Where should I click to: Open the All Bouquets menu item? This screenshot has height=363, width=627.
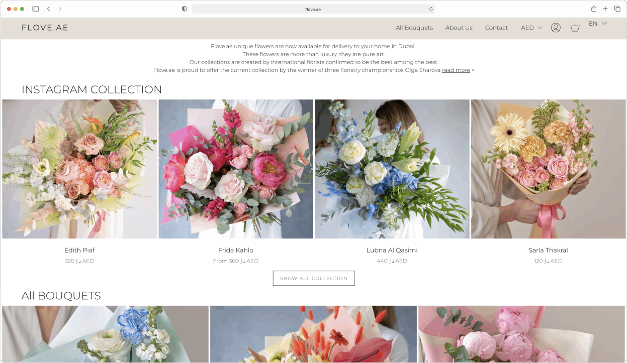click(414, 28)
